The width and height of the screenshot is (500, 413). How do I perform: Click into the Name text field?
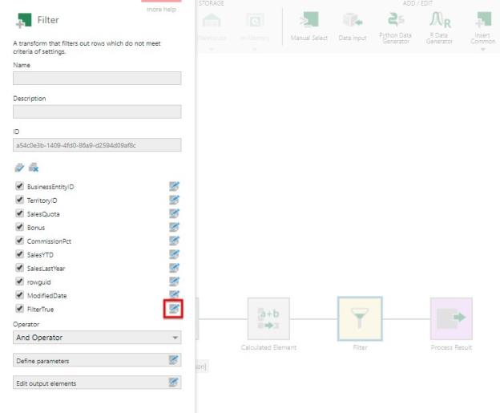tap(97, 79)
